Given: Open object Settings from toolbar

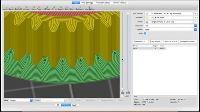Looking at the screenshot, I should [x=80, y=8].
